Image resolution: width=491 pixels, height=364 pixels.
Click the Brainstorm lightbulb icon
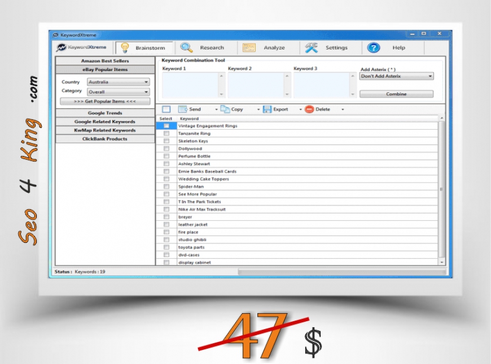(x=125, y=48)
